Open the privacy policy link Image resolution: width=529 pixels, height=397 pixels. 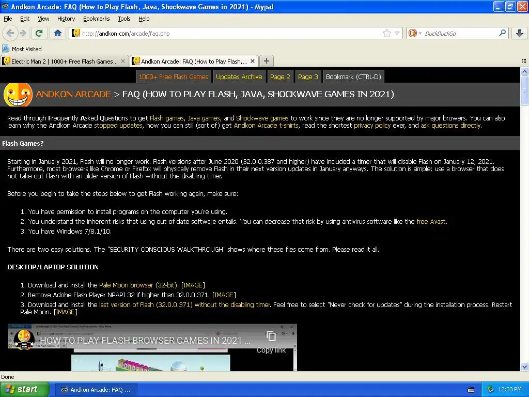[372, 125]
